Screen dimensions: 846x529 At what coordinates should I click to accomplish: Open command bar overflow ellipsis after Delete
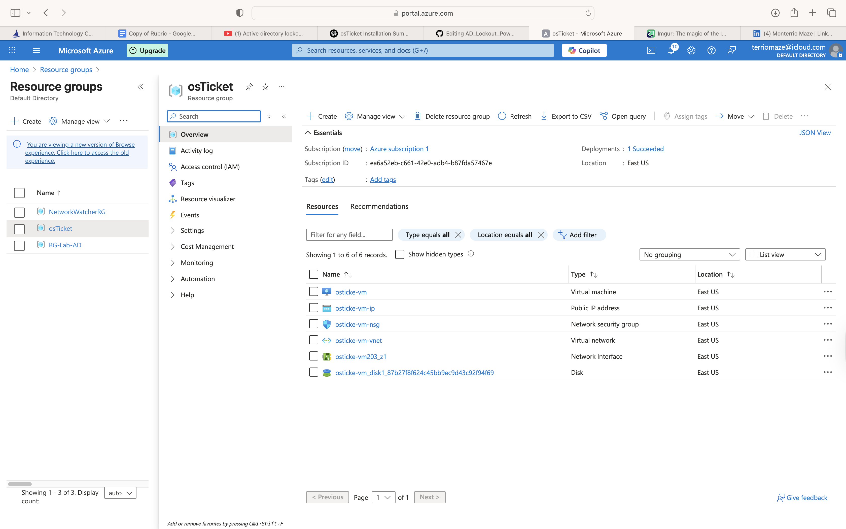tap(804, 116)
